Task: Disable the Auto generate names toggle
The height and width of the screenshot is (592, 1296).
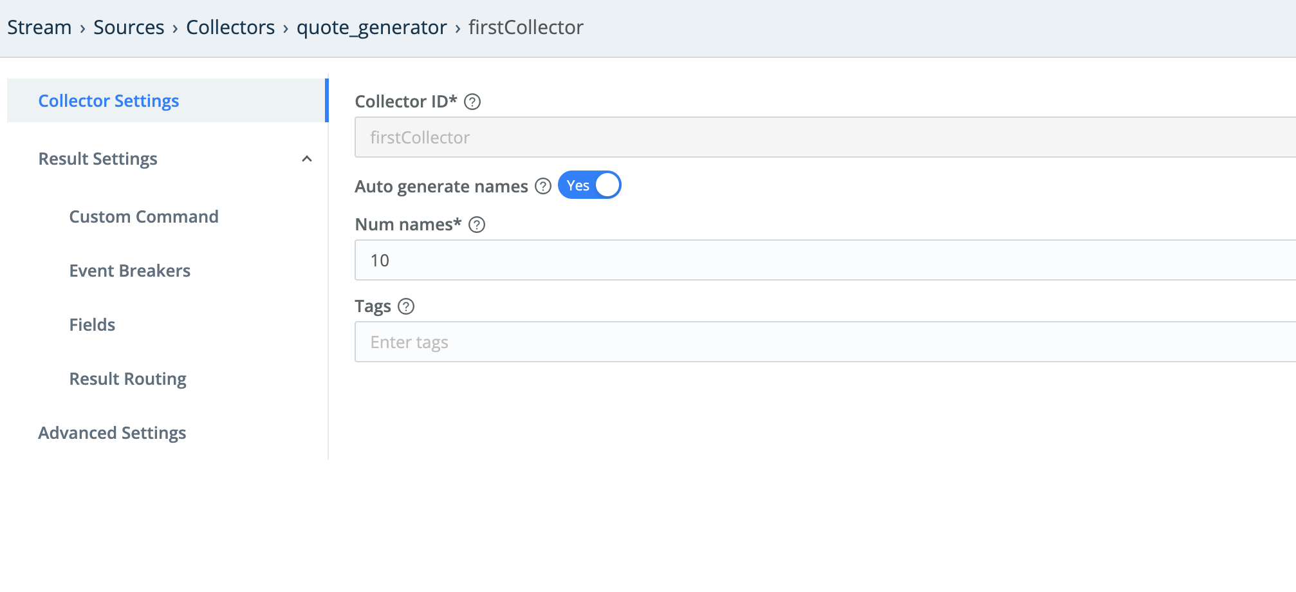Action: pyautogui.click(x=589, y=185)
